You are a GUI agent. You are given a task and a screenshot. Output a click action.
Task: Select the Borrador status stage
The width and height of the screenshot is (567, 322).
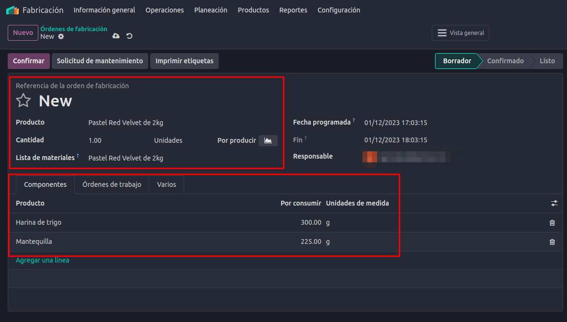tap(457, 61)
